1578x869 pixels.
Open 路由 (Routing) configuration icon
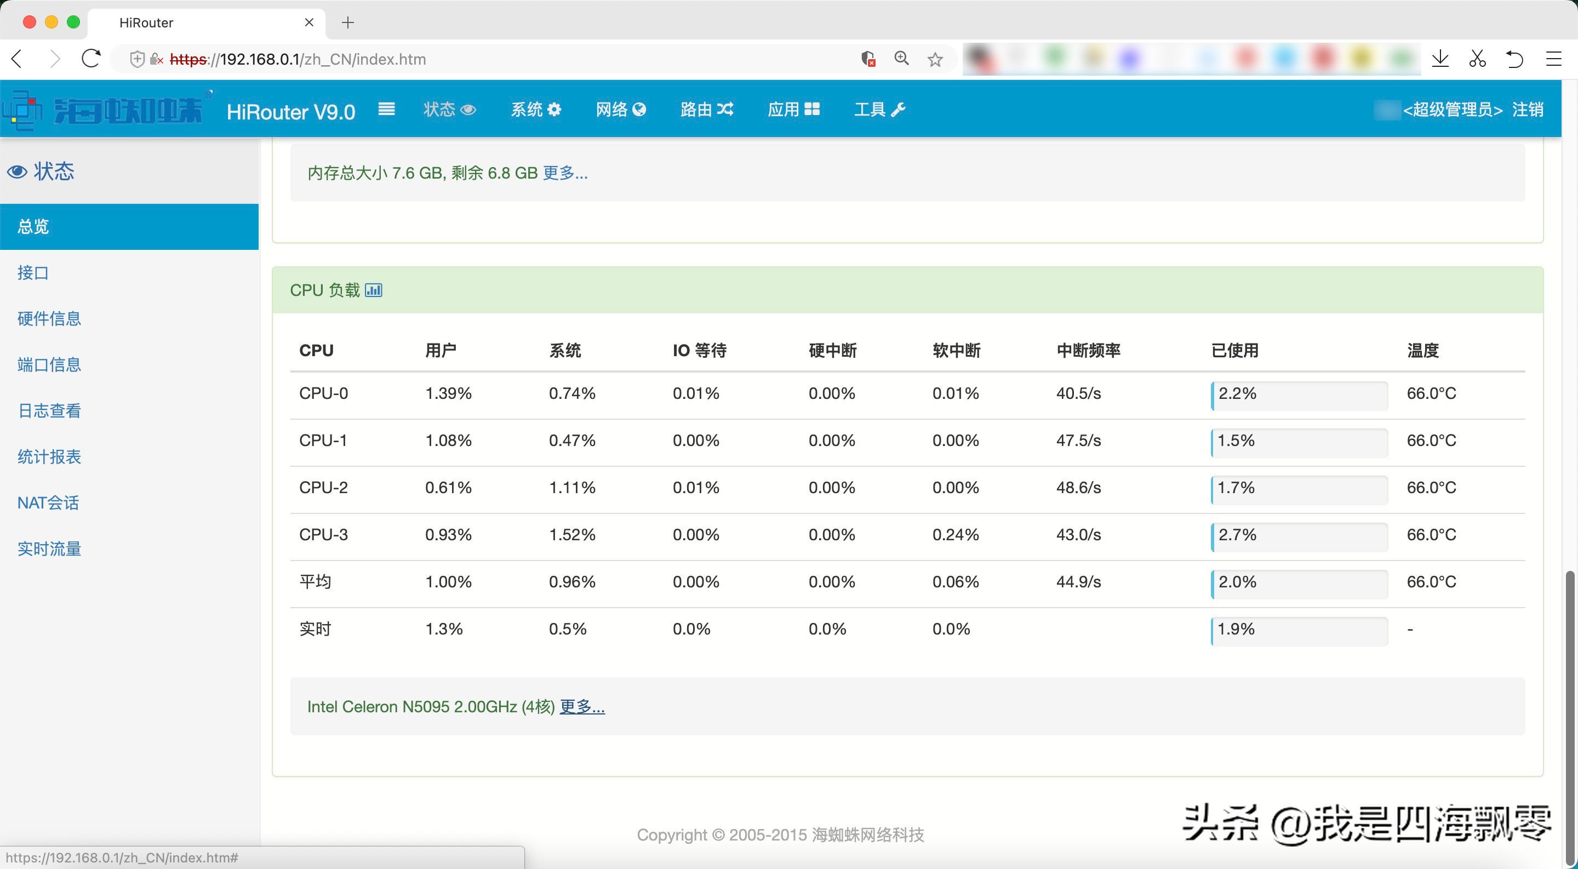point(725,110)
